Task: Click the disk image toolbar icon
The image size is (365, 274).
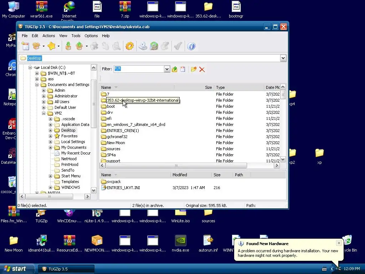Action: pos(143,46)
